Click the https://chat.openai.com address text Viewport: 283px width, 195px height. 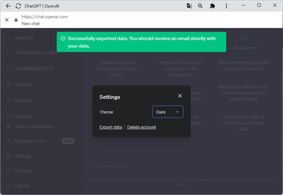click(x=45, y=17)
